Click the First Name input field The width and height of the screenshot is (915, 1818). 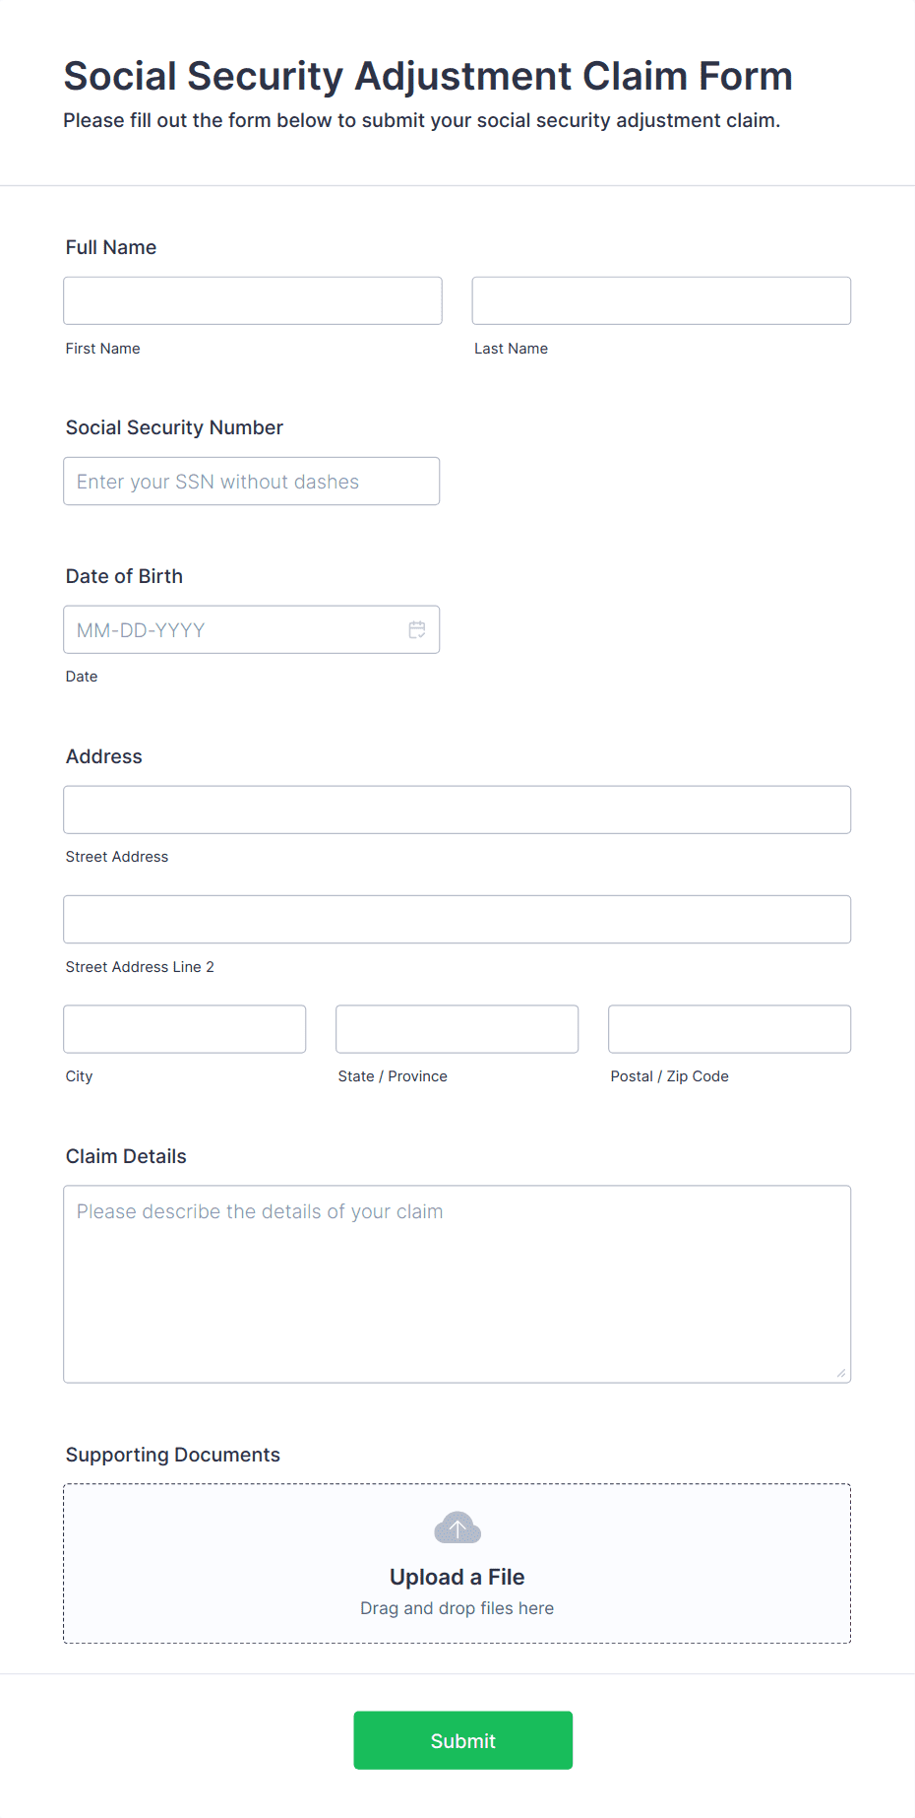click(x=253, y=300)
